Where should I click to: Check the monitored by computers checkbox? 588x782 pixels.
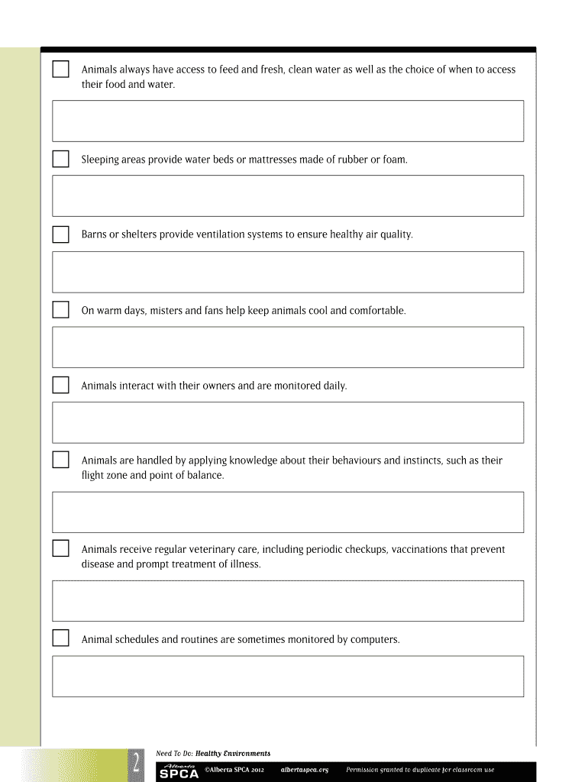pyautogui.click(x=60, y=638)
